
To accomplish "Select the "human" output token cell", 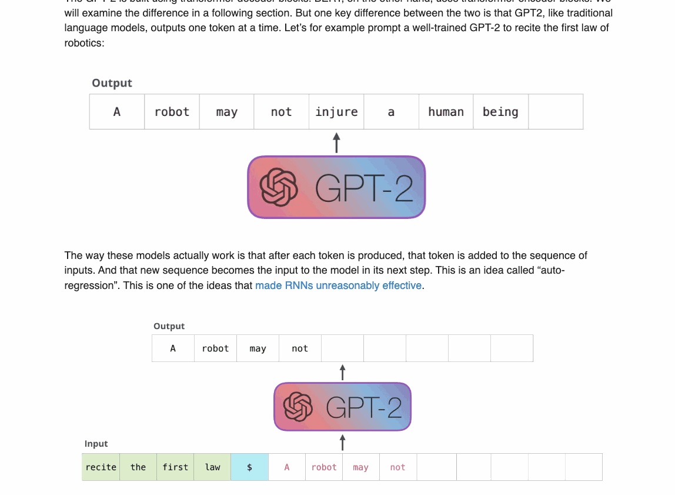I will [x=446, y=112].
